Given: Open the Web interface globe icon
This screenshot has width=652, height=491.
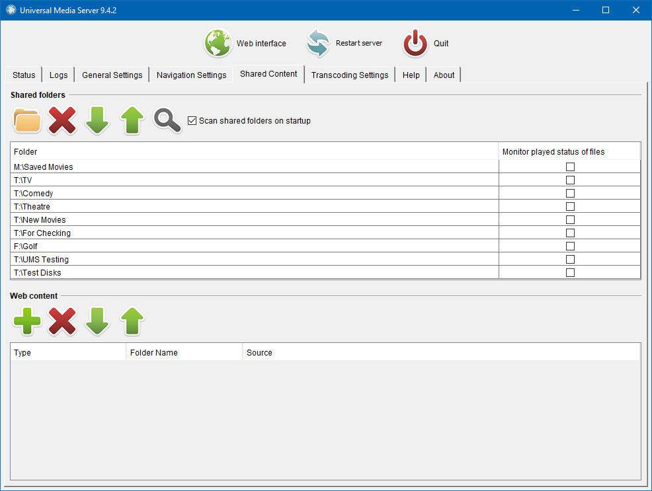Looking at the screenshot, I should click(x=218, y=43).
